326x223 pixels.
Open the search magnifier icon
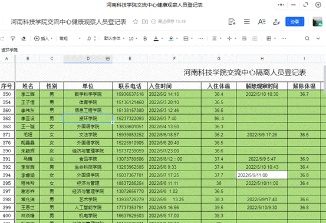tap(307, 38)
